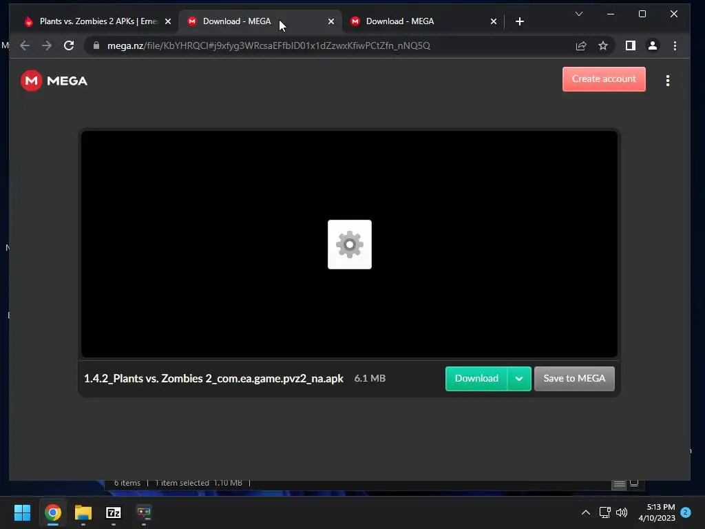Close the last Download - MEGA tab

coord(493,21)
